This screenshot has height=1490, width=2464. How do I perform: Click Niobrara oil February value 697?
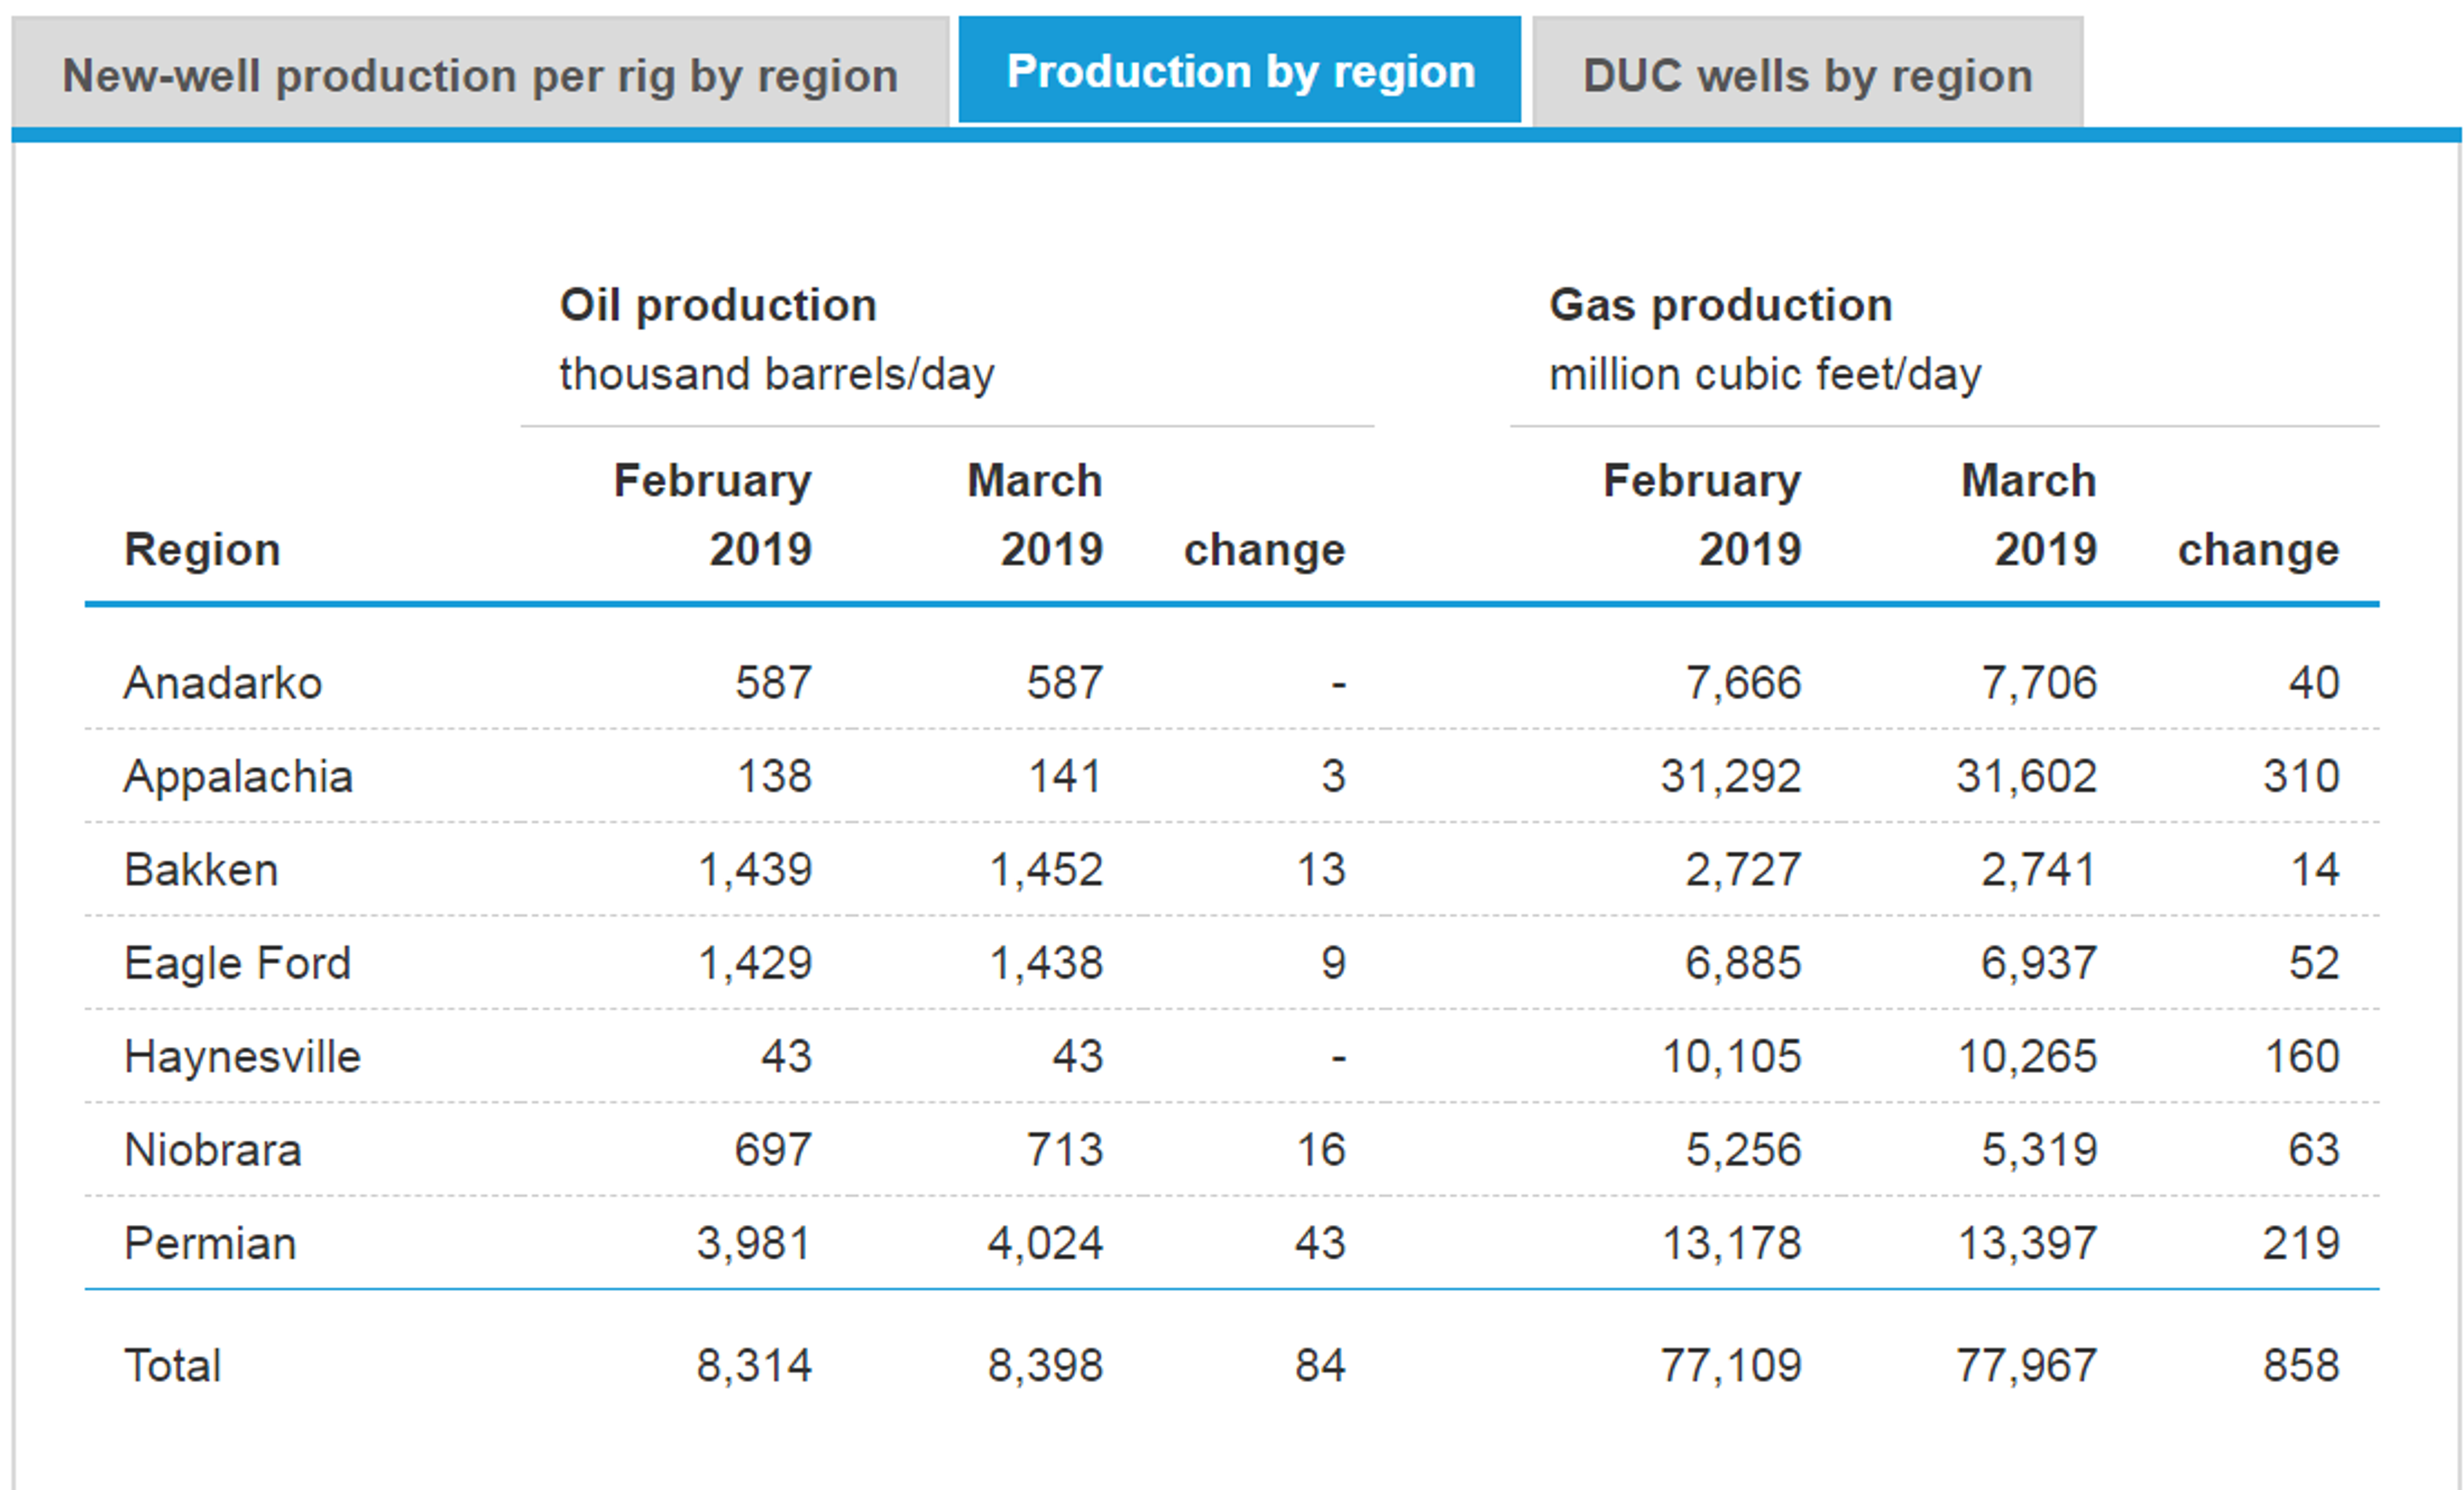[773, 1150]
